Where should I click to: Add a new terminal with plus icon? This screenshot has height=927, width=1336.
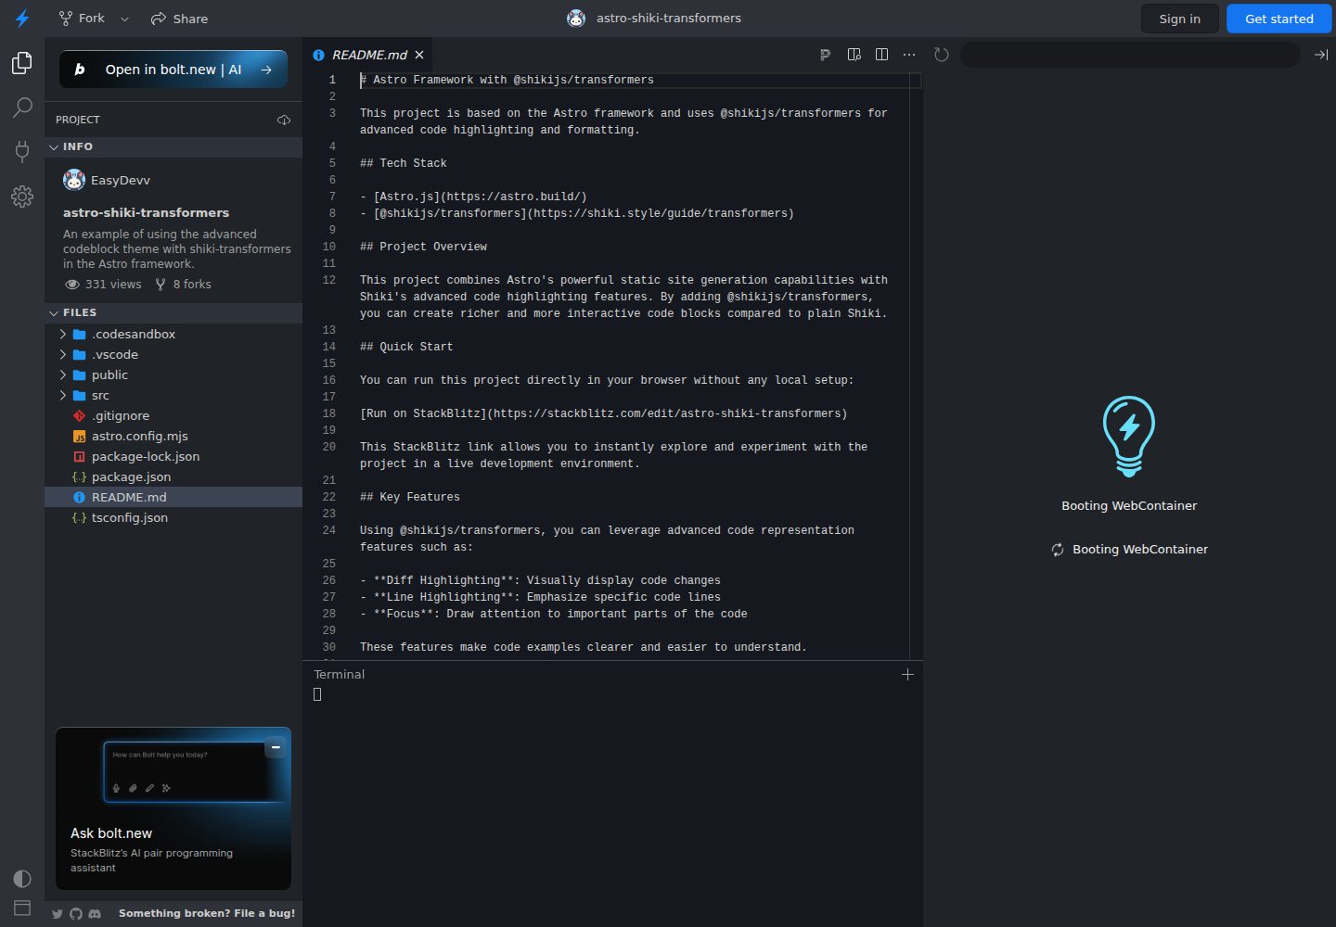click(x=907, y=675)
